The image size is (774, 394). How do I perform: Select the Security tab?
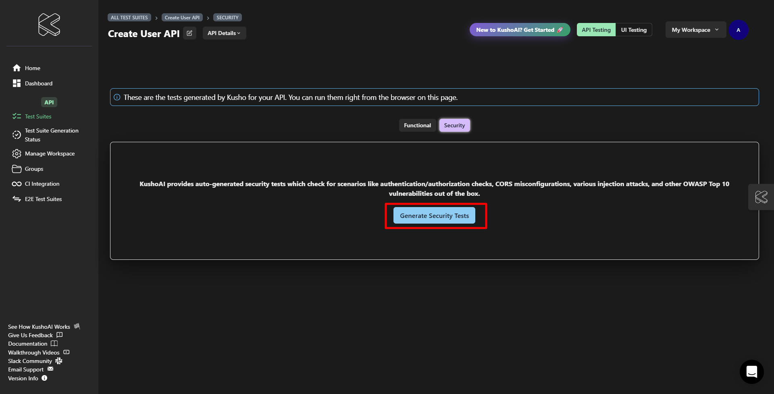[x=454, y=125]
